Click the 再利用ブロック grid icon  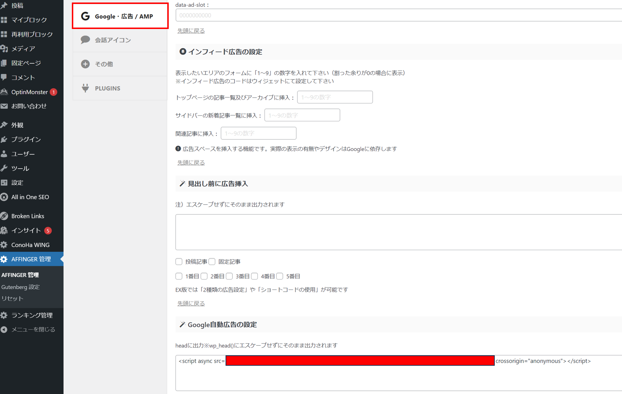tap(4, 34)
